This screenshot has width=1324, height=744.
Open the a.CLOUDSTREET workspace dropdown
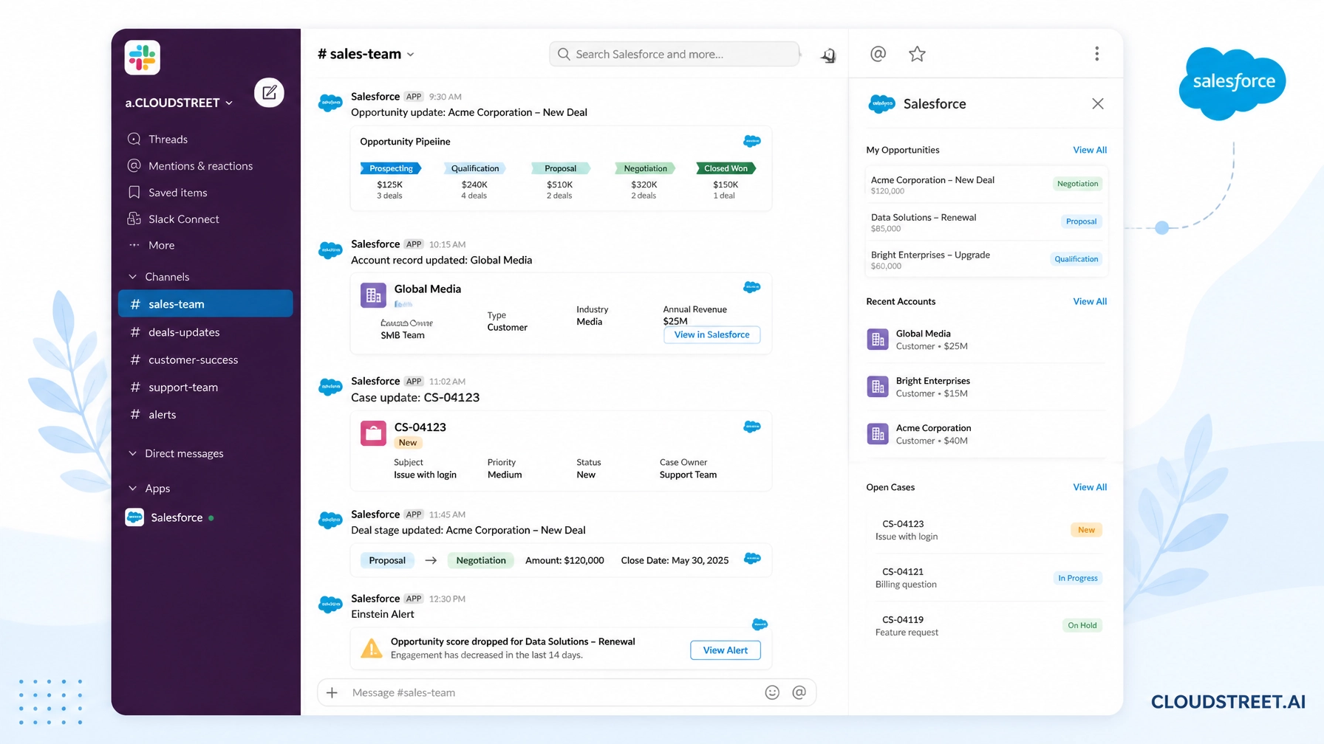click(x=179, y=103)
